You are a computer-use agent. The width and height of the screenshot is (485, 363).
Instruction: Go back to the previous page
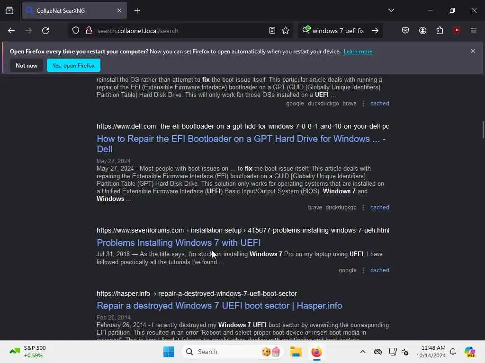11,31
